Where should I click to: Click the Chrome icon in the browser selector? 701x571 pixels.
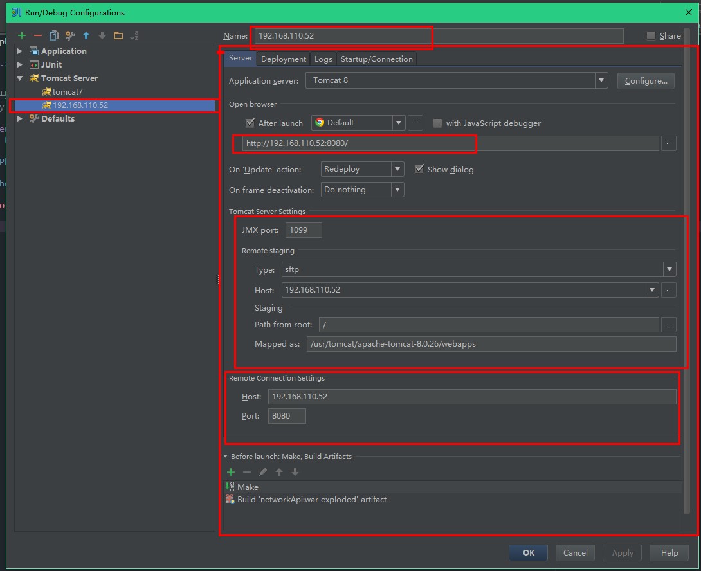(319, 123)
